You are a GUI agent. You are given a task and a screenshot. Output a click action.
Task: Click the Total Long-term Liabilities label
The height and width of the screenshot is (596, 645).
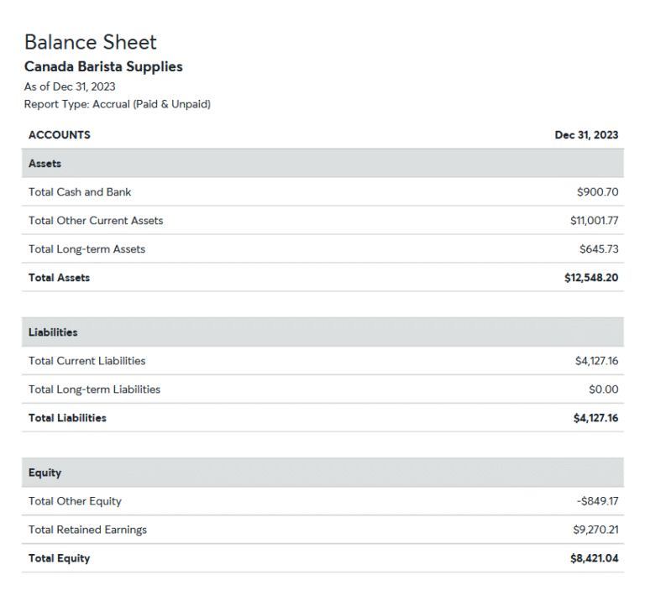coord(94,389)
